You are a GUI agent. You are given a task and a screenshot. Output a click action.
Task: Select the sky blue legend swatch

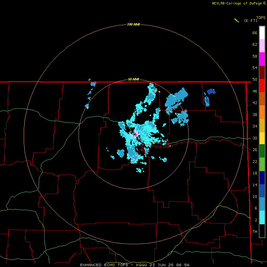(262, 204)
